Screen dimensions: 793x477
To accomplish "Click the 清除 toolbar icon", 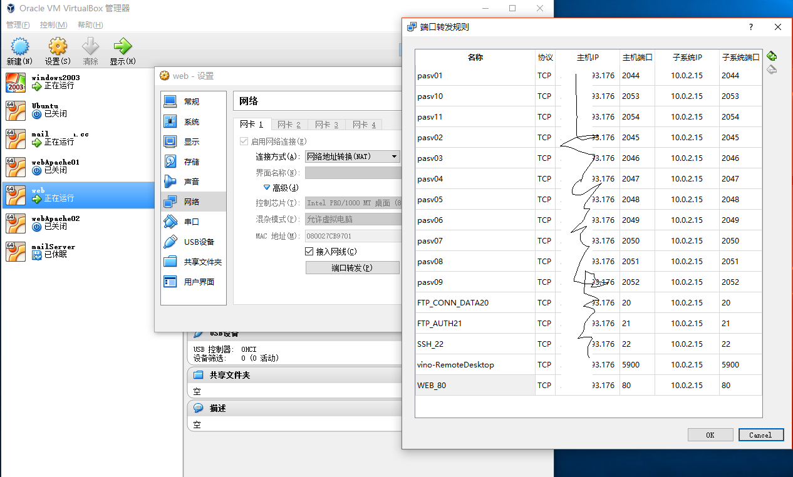I will pos(91,51).
